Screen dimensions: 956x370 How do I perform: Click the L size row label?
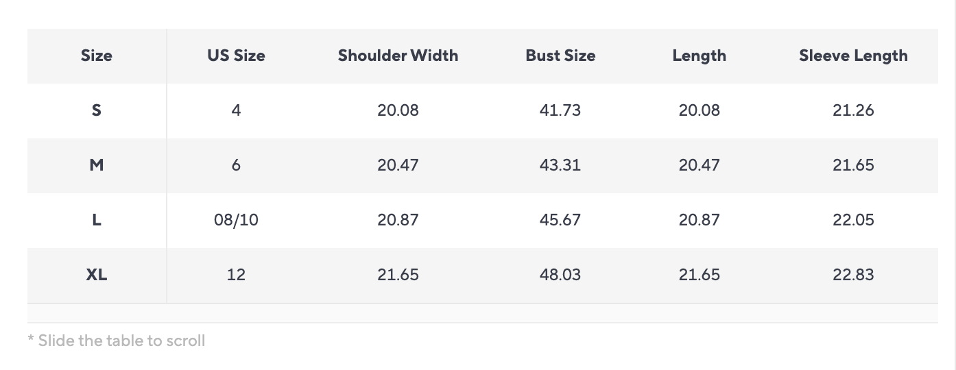pyautogui.click(x=97, y=220)
